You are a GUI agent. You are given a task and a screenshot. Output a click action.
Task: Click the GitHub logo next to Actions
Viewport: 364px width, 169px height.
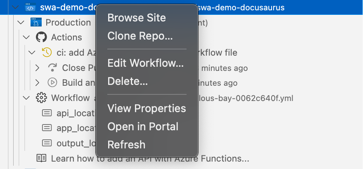41,37
